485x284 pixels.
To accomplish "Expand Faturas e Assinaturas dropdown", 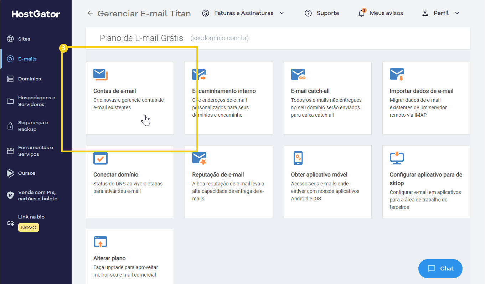I will coord(282,13).
